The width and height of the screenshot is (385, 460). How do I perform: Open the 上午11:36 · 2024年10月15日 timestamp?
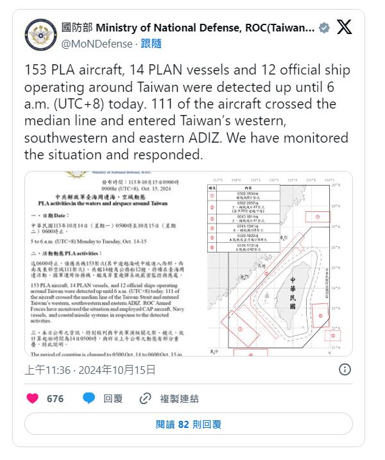[90, 369]
